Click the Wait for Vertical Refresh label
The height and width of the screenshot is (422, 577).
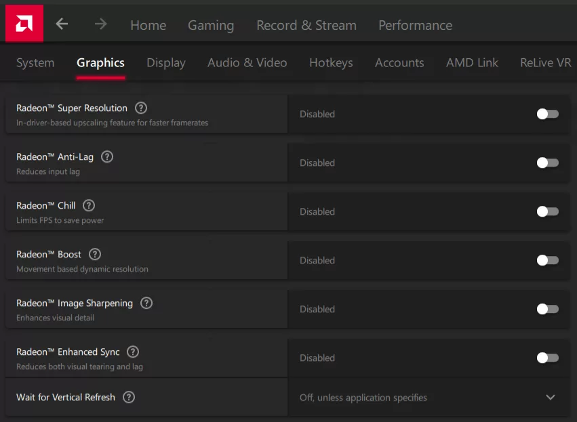(x=66, y=397)
